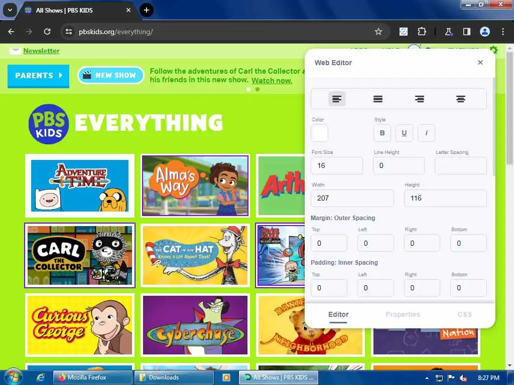Click the Padding Left field
This screenshot has width=514, height=385.
[x=375, y=288]
